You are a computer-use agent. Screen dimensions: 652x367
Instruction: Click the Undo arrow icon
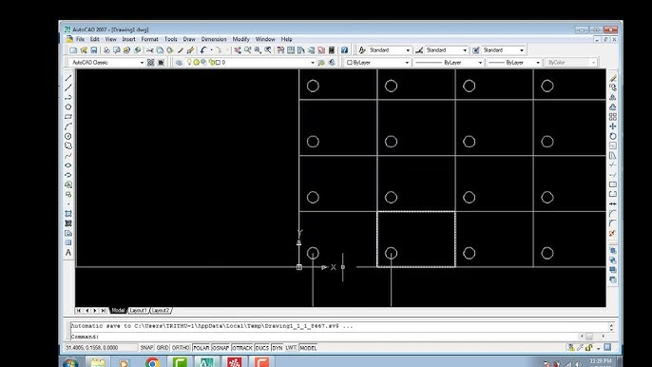tap(203, 50)
